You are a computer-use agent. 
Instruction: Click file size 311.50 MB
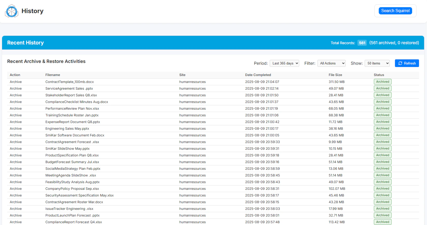(336, 82)
